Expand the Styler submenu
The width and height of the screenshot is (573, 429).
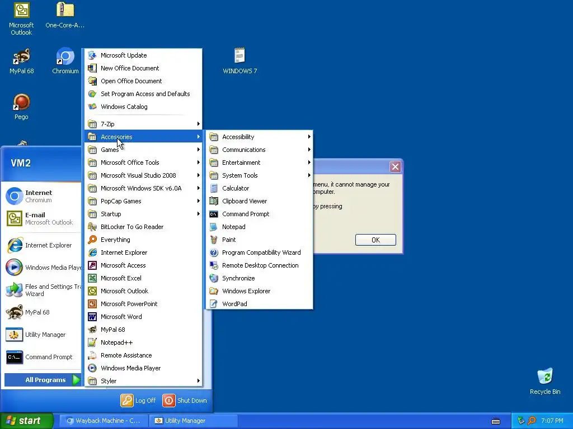tap(144, 381)
